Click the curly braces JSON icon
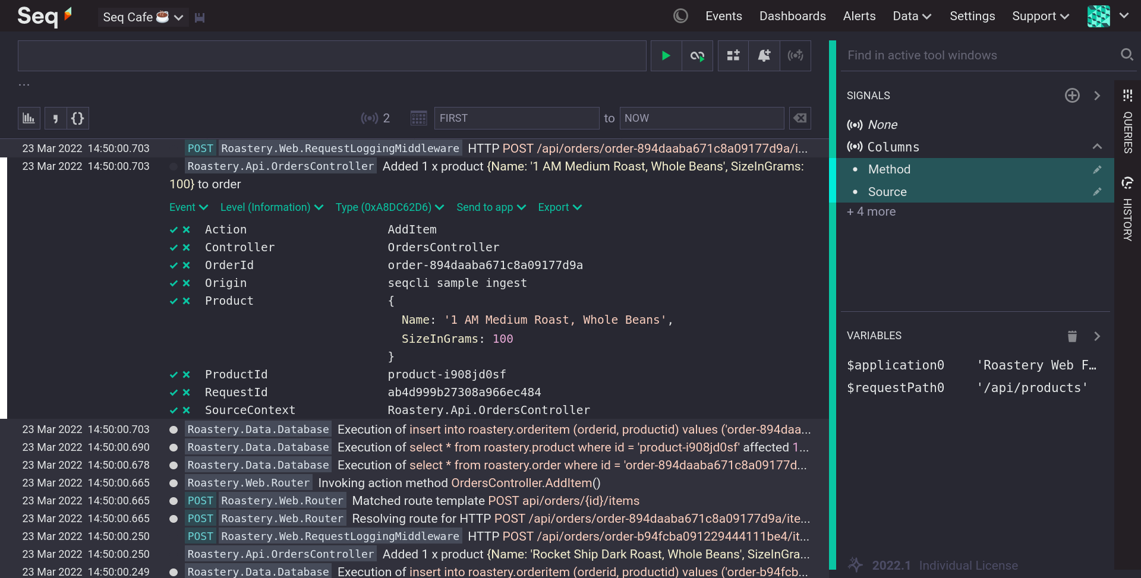 pyautogui.click(x=77, y=118)
